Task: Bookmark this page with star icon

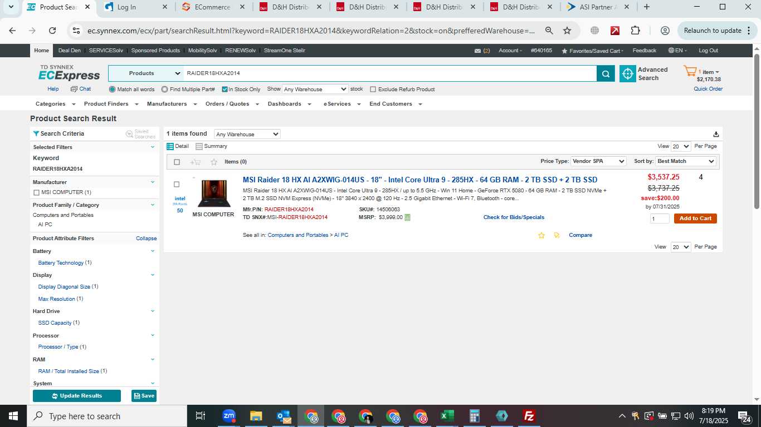Action: coord(567,31)
